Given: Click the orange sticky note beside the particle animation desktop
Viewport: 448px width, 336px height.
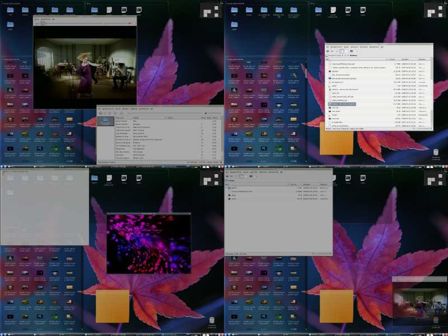Looking at the screenshot, I should [113, 306].
